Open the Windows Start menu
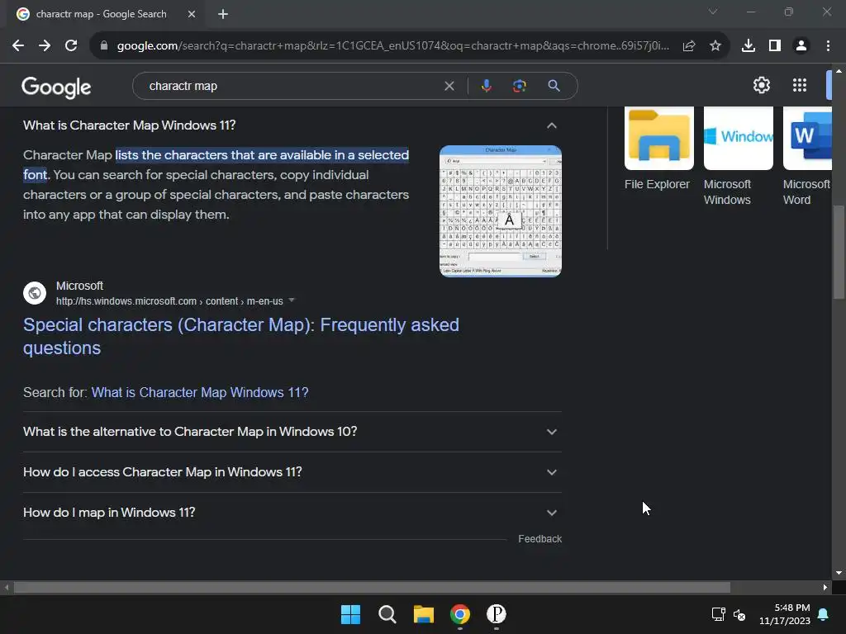 pyautogui.click(x=350, y=614)
